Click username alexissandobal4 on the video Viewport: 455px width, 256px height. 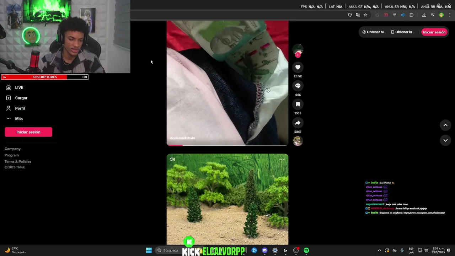pyautogui.click(x=182, y=138)
